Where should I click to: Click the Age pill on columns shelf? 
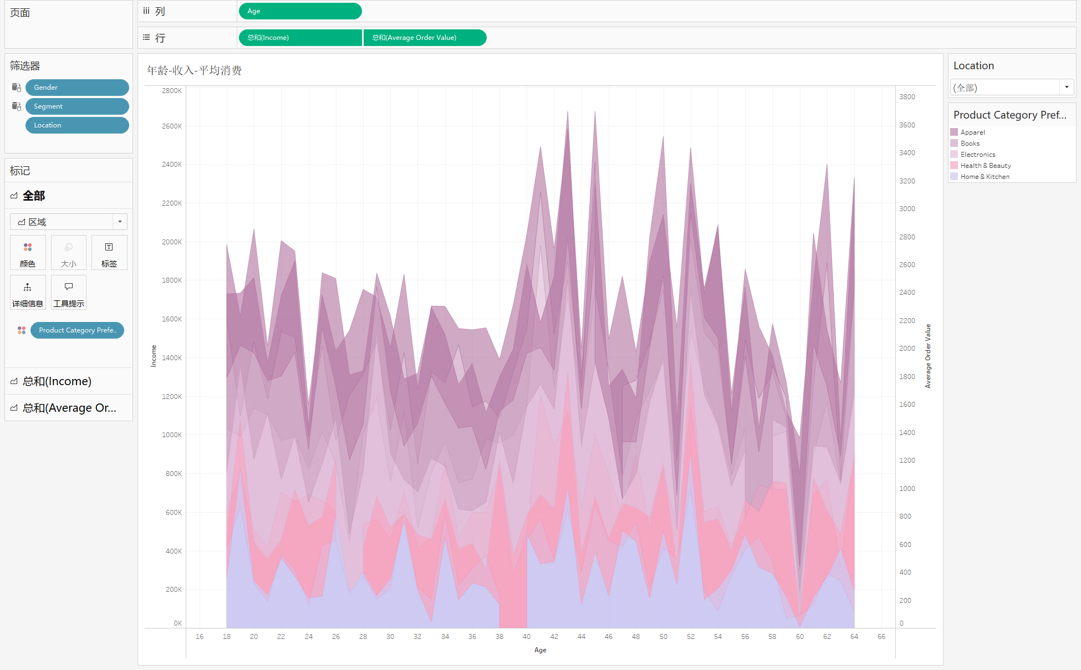(300, 11)
